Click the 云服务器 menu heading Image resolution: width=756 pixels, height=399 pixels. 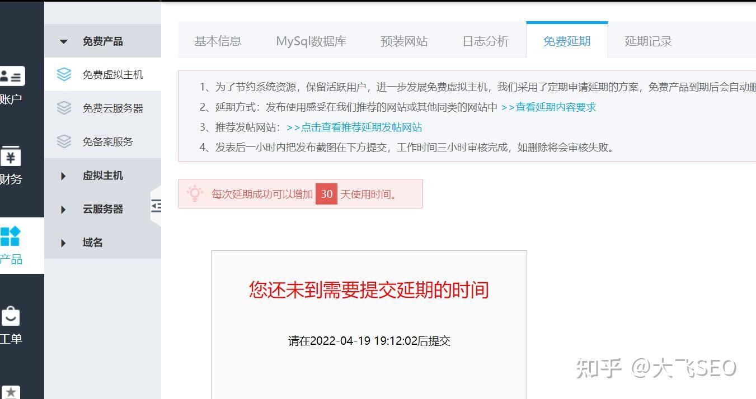103,209
